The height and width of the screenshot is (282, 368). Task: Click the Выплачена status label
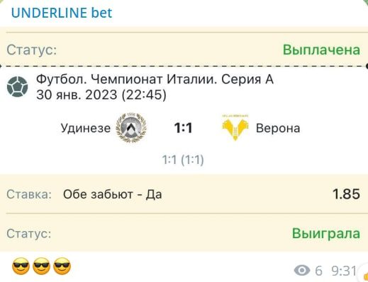point(321,49)
